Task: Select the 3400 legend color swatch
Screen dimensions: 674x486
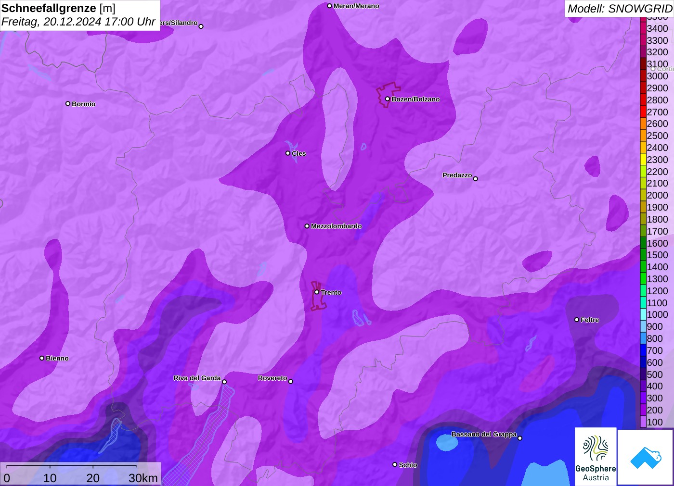Action: 643,28
